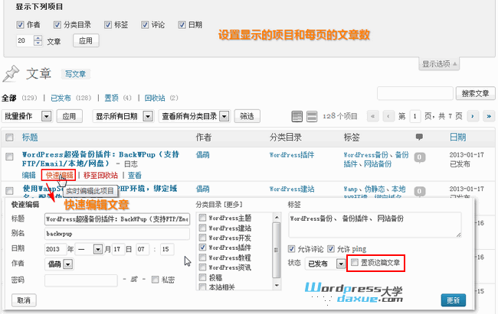Open comment count bubble for BackWPup post
The height and width of the screenshot is (314, 498).
420,157
